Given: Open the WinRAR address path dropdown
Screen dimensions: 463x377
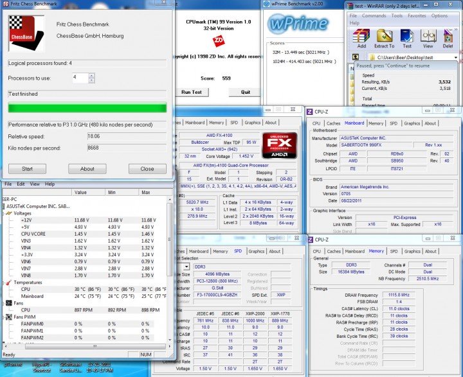Looking at the screenshot, I should tap(456, 57).
